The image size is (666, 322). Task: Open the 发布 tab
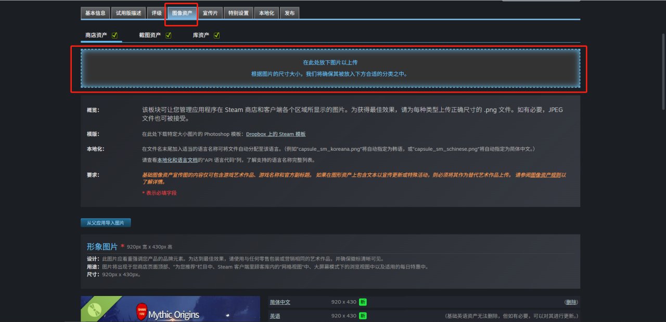click(289, 13)
